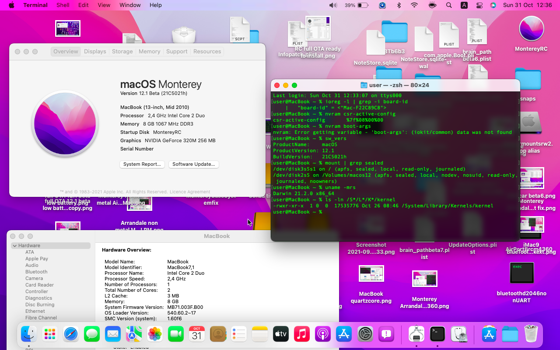560x350 pixels.
Task: Open the volume menu bar icon
Action: tap(333, 5)
